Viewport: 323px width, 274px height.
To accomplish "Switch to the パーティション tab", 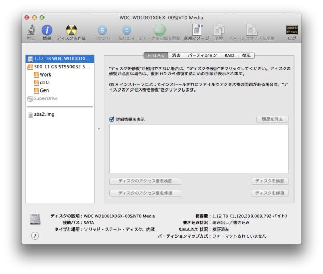I will pyautogui.click(x=202, y=55).
